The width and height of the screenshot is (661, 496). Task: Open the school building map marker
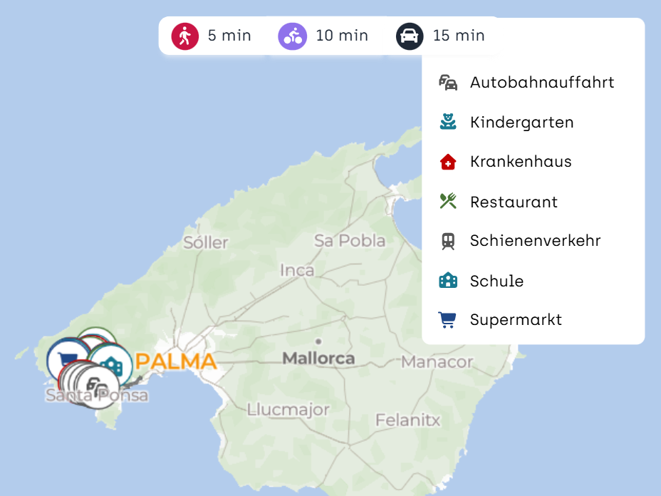112,364
